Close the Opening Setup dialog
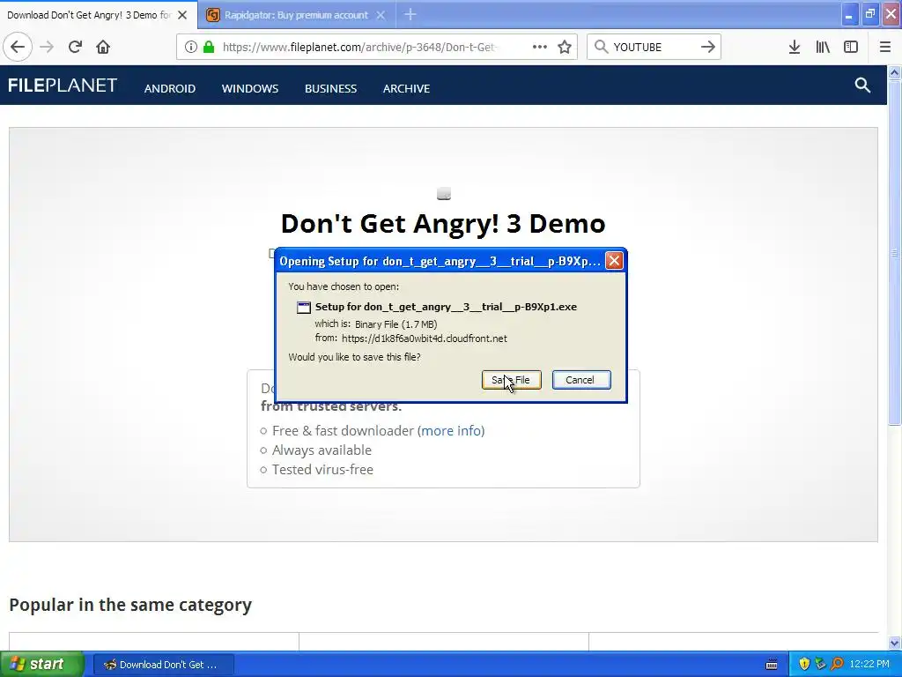 pyautogui.click(x=614, y=261)
